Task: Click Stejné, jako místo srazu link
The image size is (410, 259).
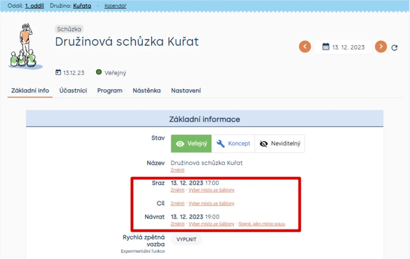Action: 262,224
